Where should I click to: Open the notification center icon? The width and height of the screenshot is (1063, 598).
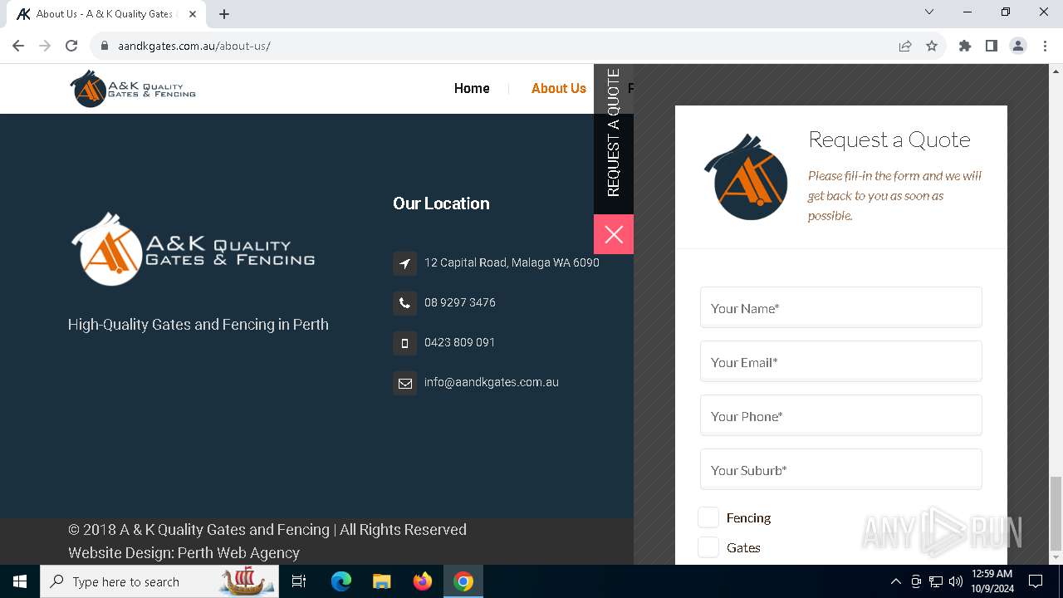click(1036, 581)
